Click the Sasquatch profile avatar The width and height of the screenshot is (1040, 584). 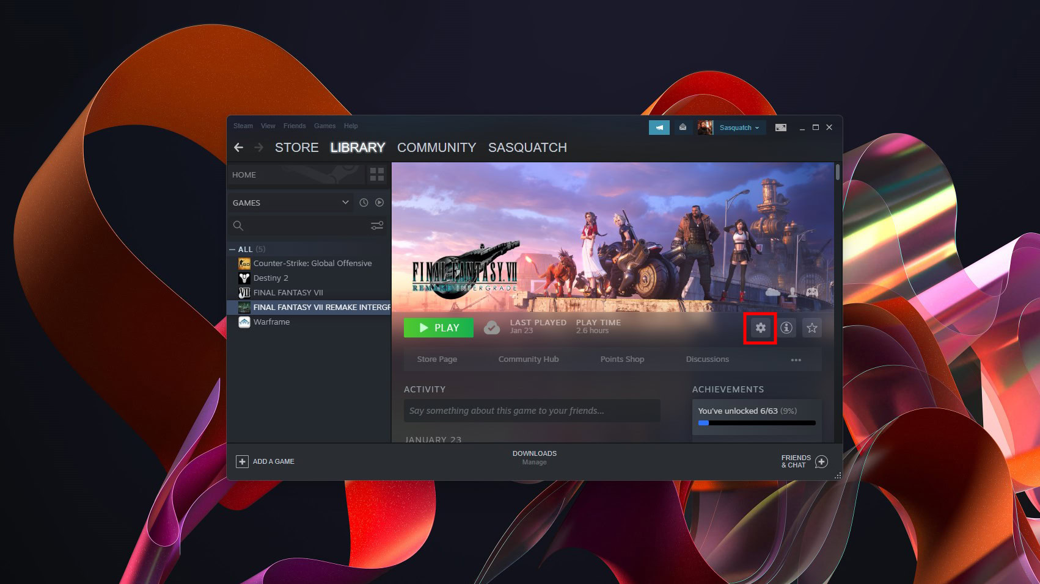pyautogui.click(x=705, y=128)
